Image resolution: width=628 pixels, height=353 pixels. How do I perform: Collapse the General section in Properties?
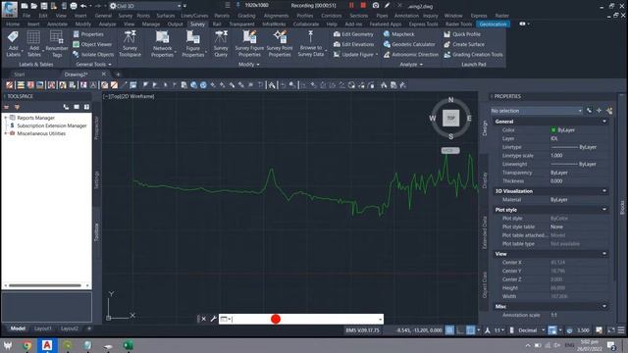[x=604, y=122]
